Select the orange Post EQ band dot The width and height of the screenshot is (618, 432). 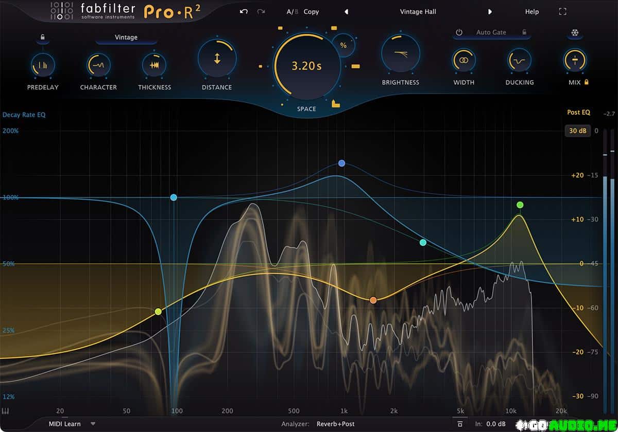(x=373, y=300)
